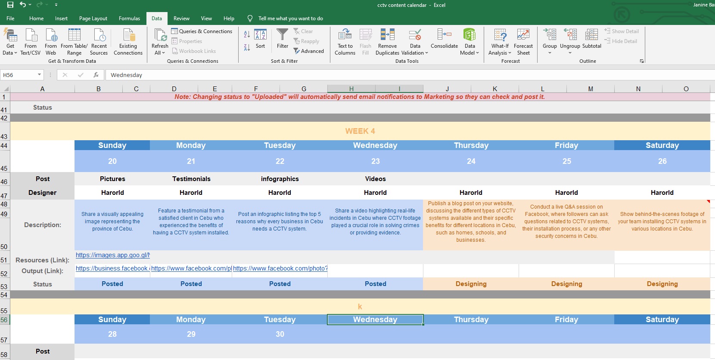The image size is (715, 360).
Task: Open the File tab
Action: coord(10,18)
